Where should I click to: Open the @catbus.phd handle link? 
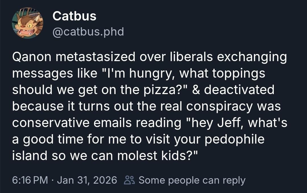coord(88,32)
